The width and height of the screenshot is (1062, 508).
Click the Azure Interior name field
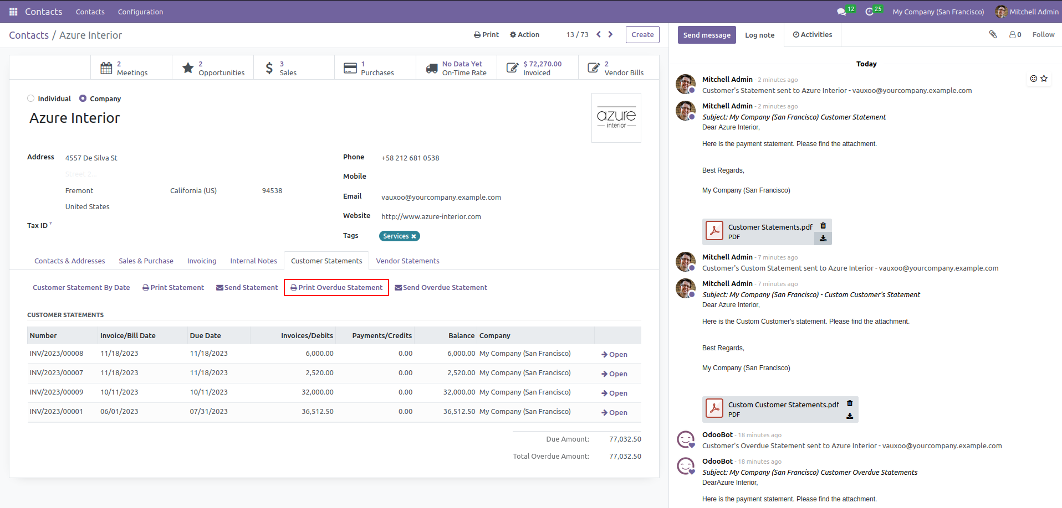click(74, 118)
